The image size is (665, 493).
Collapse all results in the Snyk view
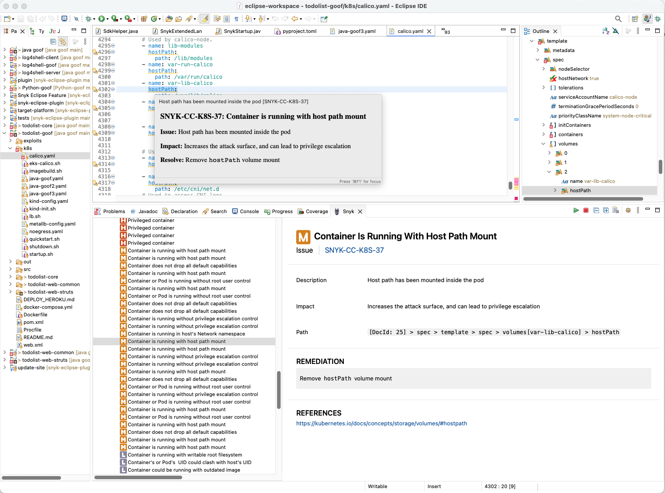point(596,210)
